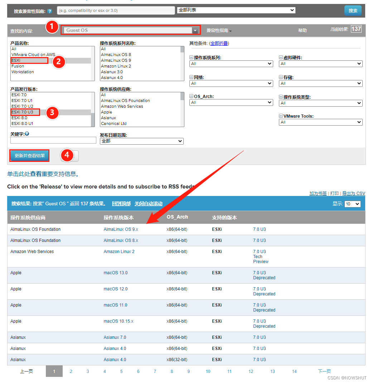Open the AlmaLinux OS 9.x result link
The height and width of the screenshot is (383, 372).
pyautogui.click(x=121, y=229)
